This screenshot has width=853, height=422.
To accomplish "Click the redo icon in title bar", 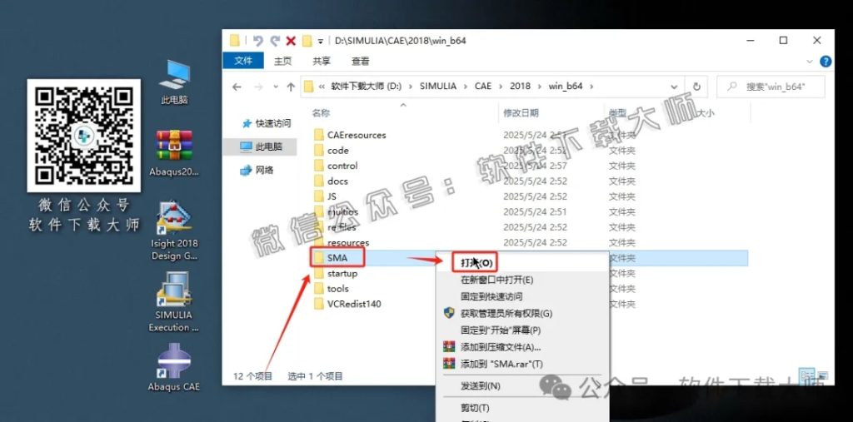I will 275,40.
